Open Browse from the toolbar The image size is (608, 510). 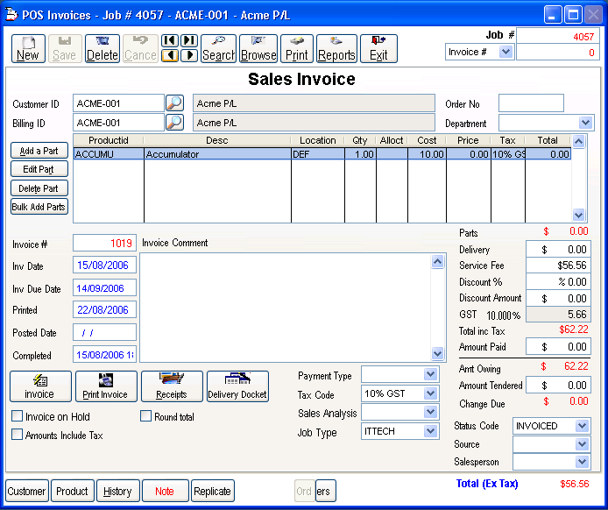pos(258,48)
